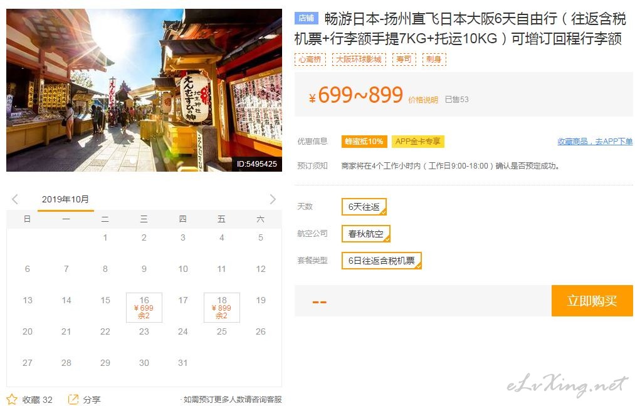
Task: Select the 2019年10月 month tab
Action: tap(66, 200)
